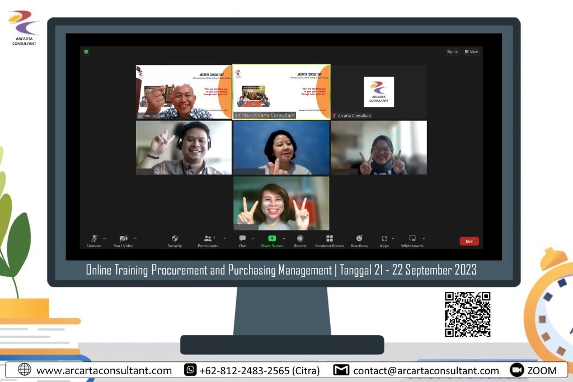573x382 pixels.
Task: Open the Participants panel
Action: pos(208,239)
